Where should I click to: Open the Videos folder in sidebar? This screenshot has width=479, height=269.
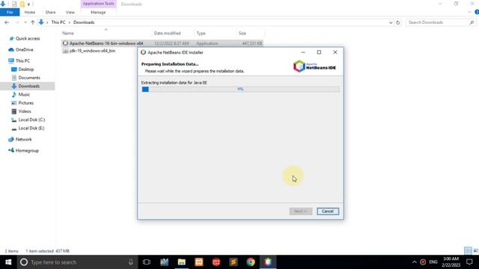tap(22, 111)
